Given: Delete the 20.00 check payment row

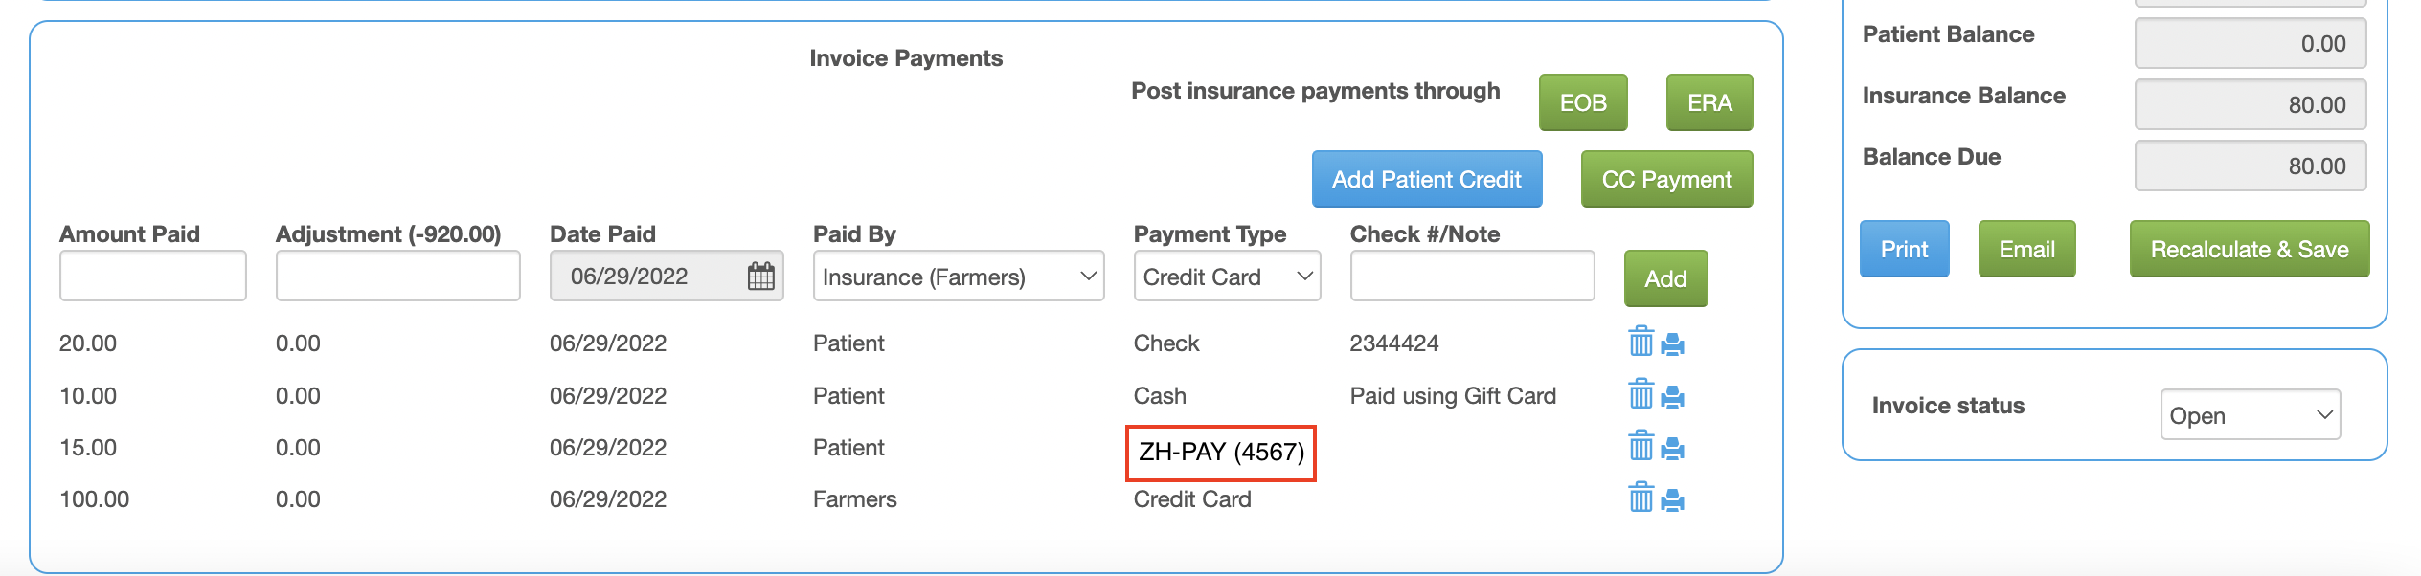Looking at the screenshot, I should tap(1640, 342).
